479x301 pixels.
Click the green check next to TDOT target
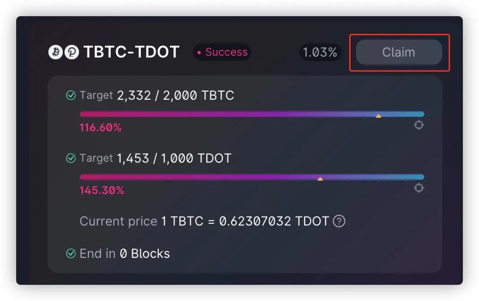70,158
